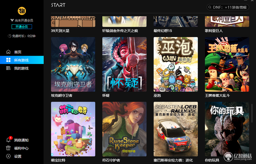Click the clock icon beside 免费时长
The image size is (256, 164).
[10, 36]
